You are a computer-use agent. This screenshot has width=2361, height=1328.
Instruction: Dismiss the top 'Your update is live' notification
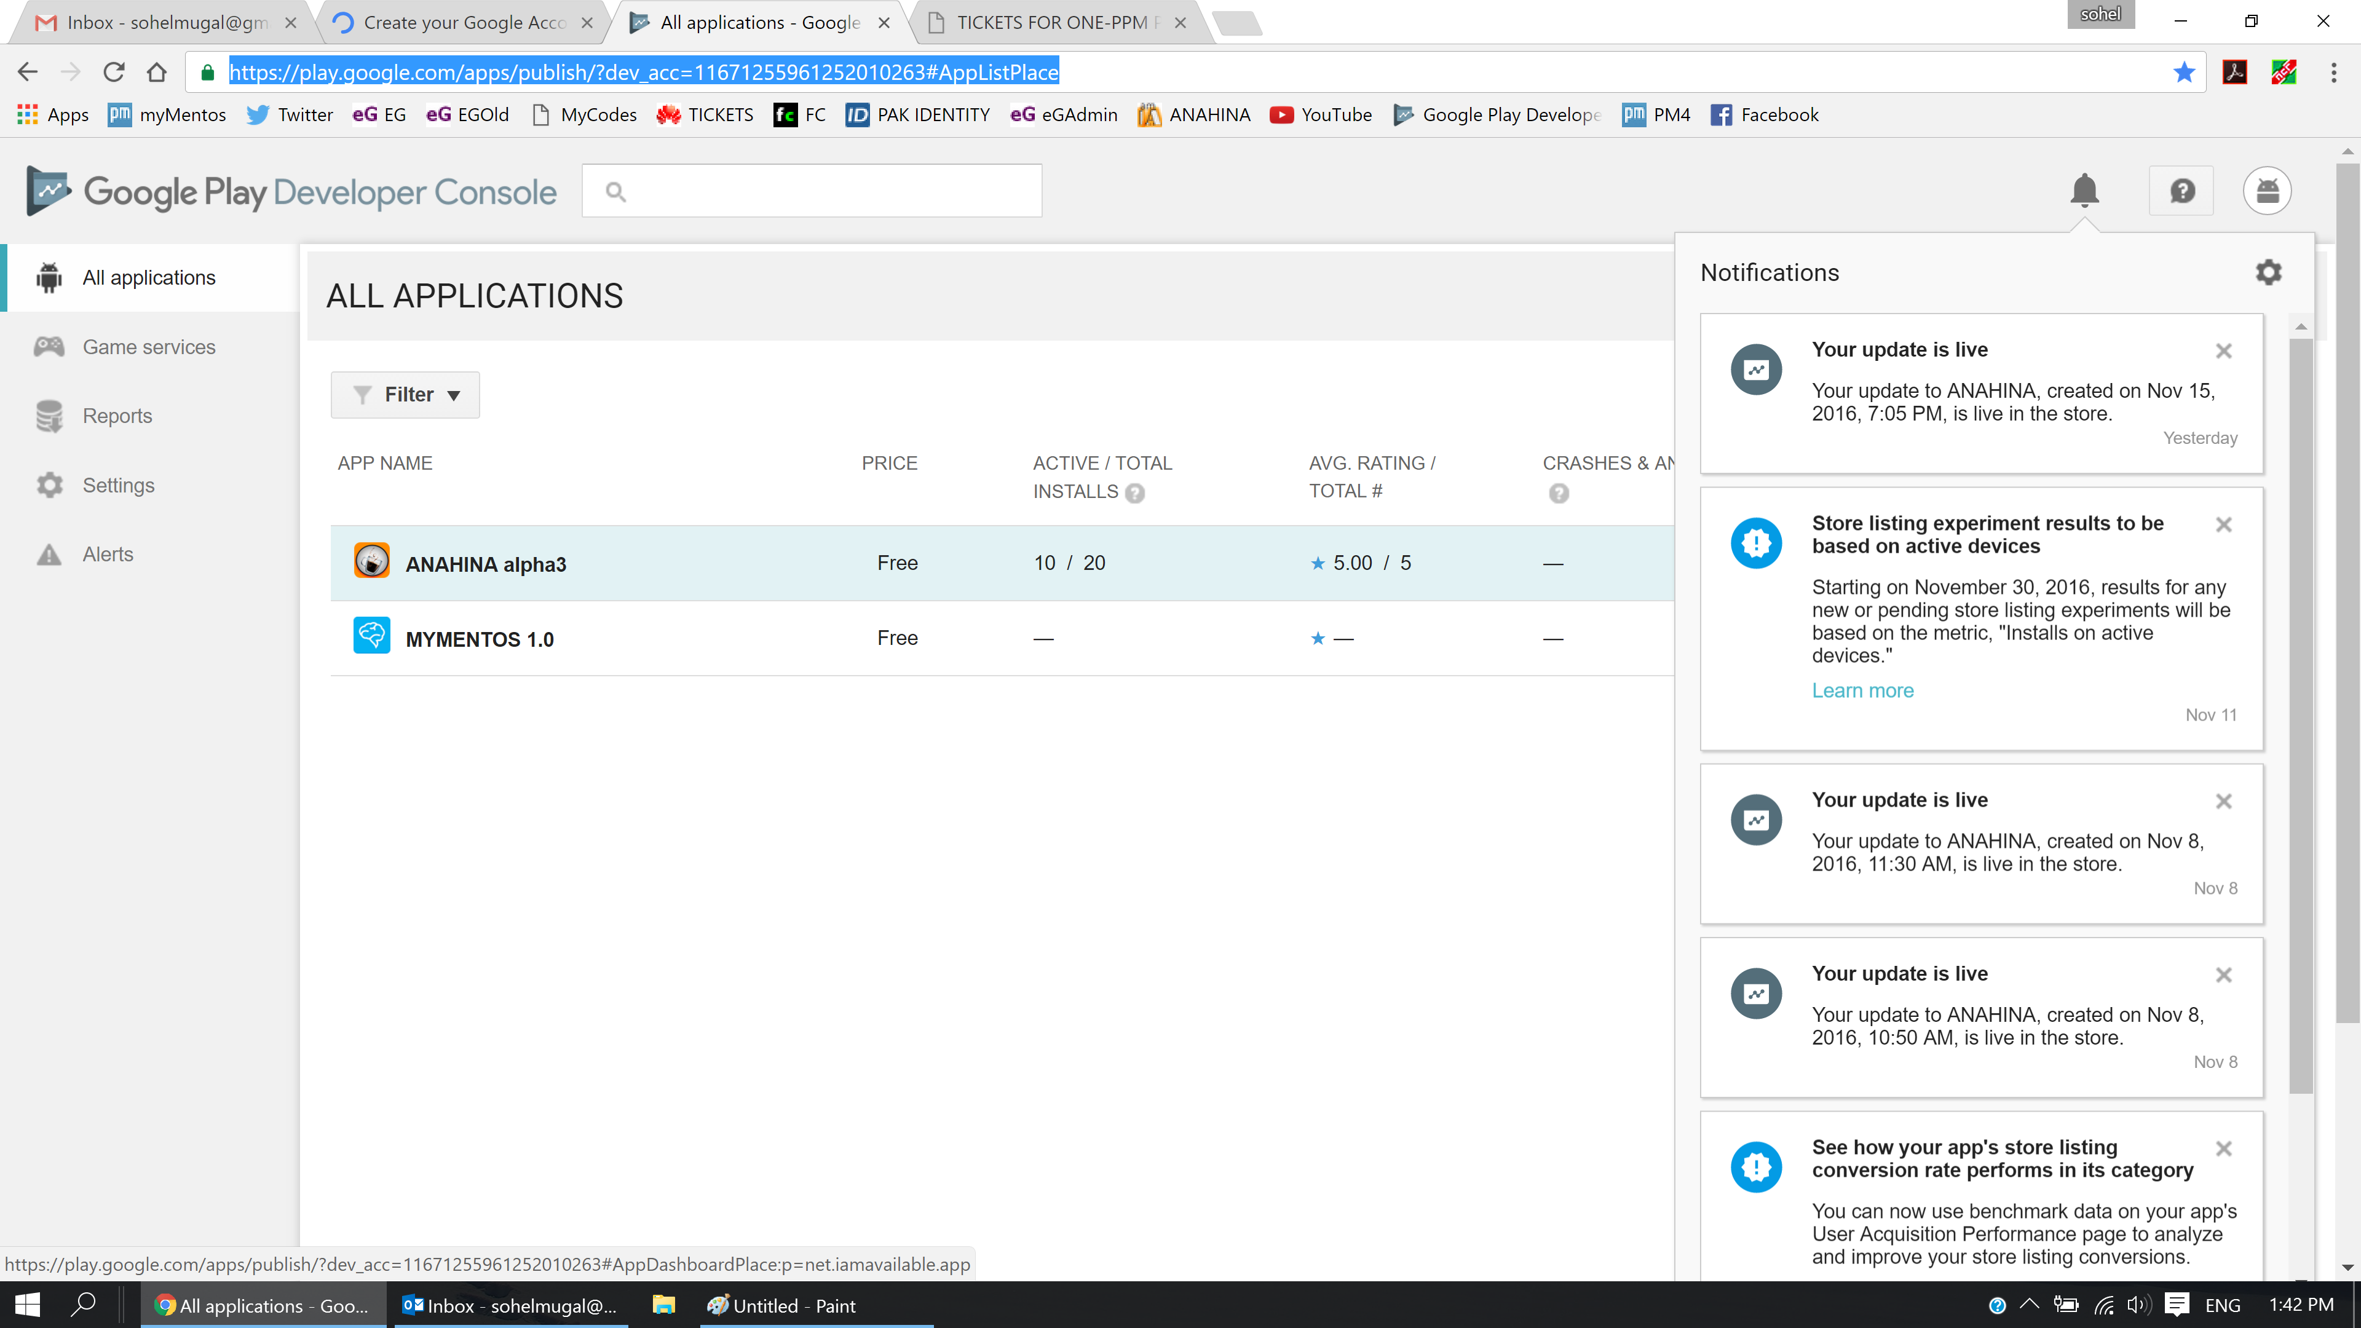pyautogui.click(x=2223, y=351)
